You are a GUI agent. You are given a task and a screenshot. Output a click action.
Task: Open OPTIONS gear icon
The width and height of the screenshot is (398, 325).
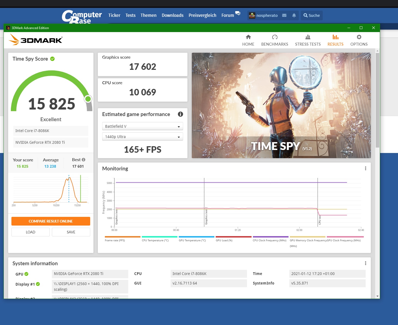(359, 37)
